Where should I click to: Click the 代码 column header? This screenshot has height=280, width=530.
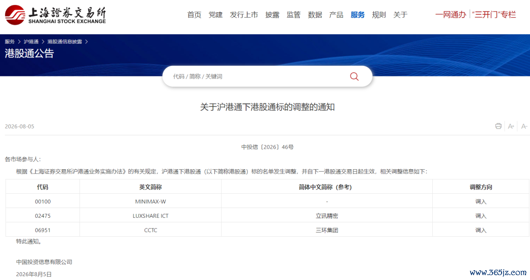[43, 187]
